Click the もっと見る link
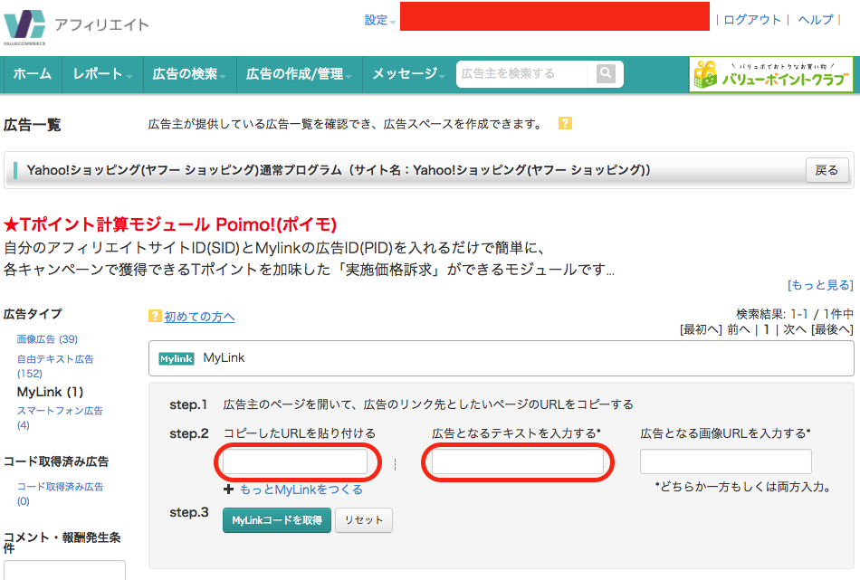This screenshot has height=580, width=860. [820, 285]
